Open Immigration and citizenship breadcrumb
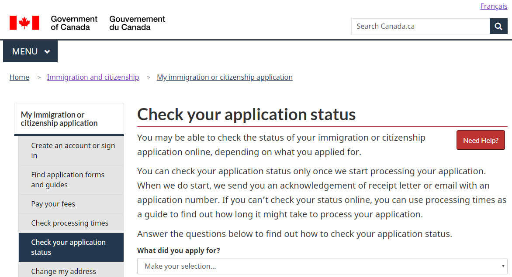 click(x=93, y=77)
